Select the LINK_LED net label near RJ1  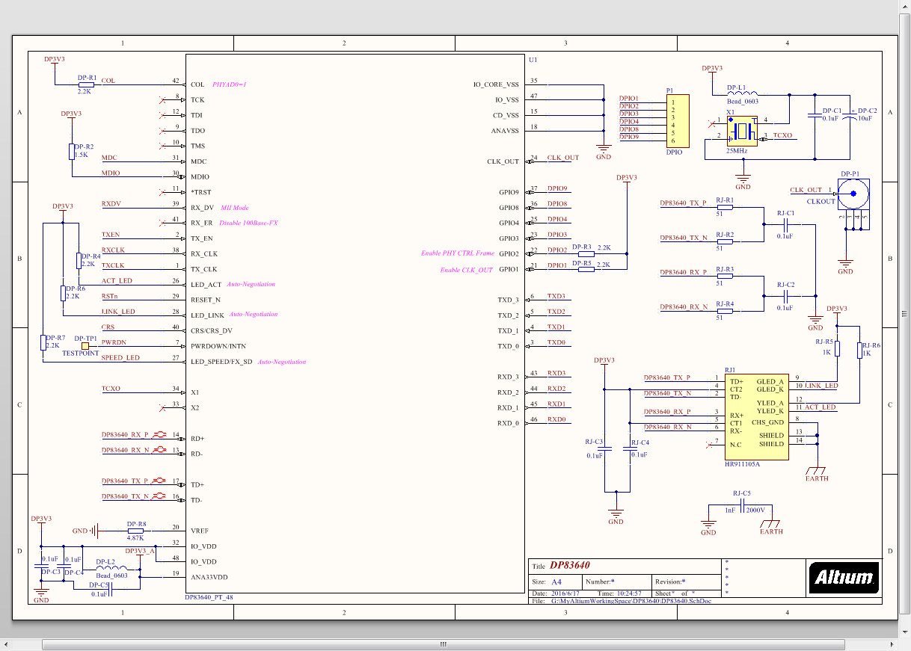820,386
